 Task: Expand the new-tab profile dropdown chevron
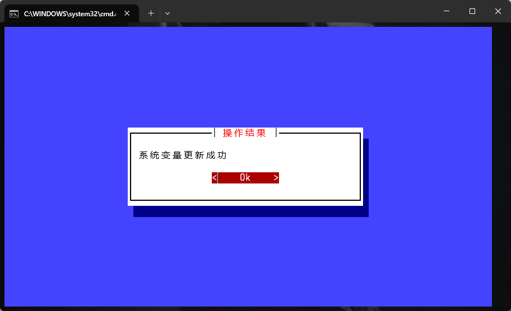[x=168, y=13]
